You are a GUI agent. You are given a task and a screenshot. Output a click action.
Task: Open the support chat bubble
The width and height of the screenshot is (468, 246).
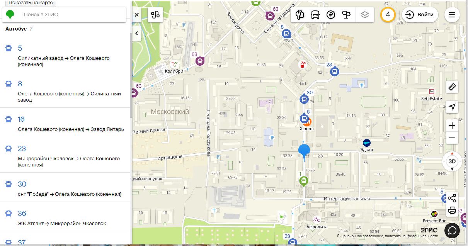tap(452, 231)
